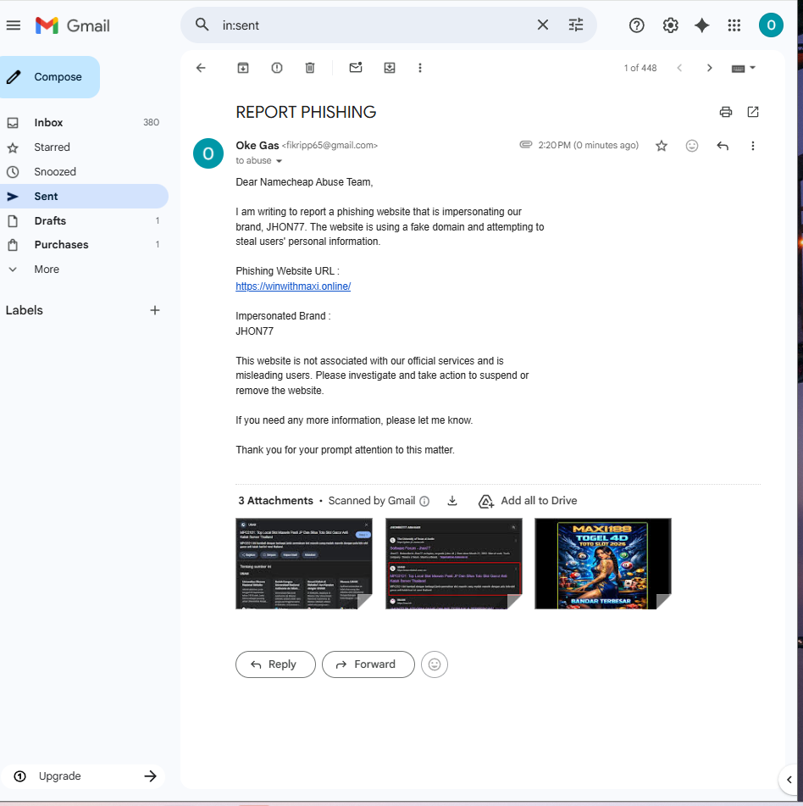Add an emoji reaction in header
The image size is (803, 806).
click(x=692, y=146)
